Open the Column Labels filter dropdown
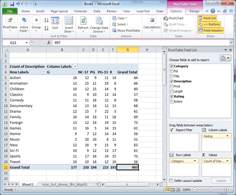Image resolution: width=236 pixels, height=195 pixels. click(75, 66)
